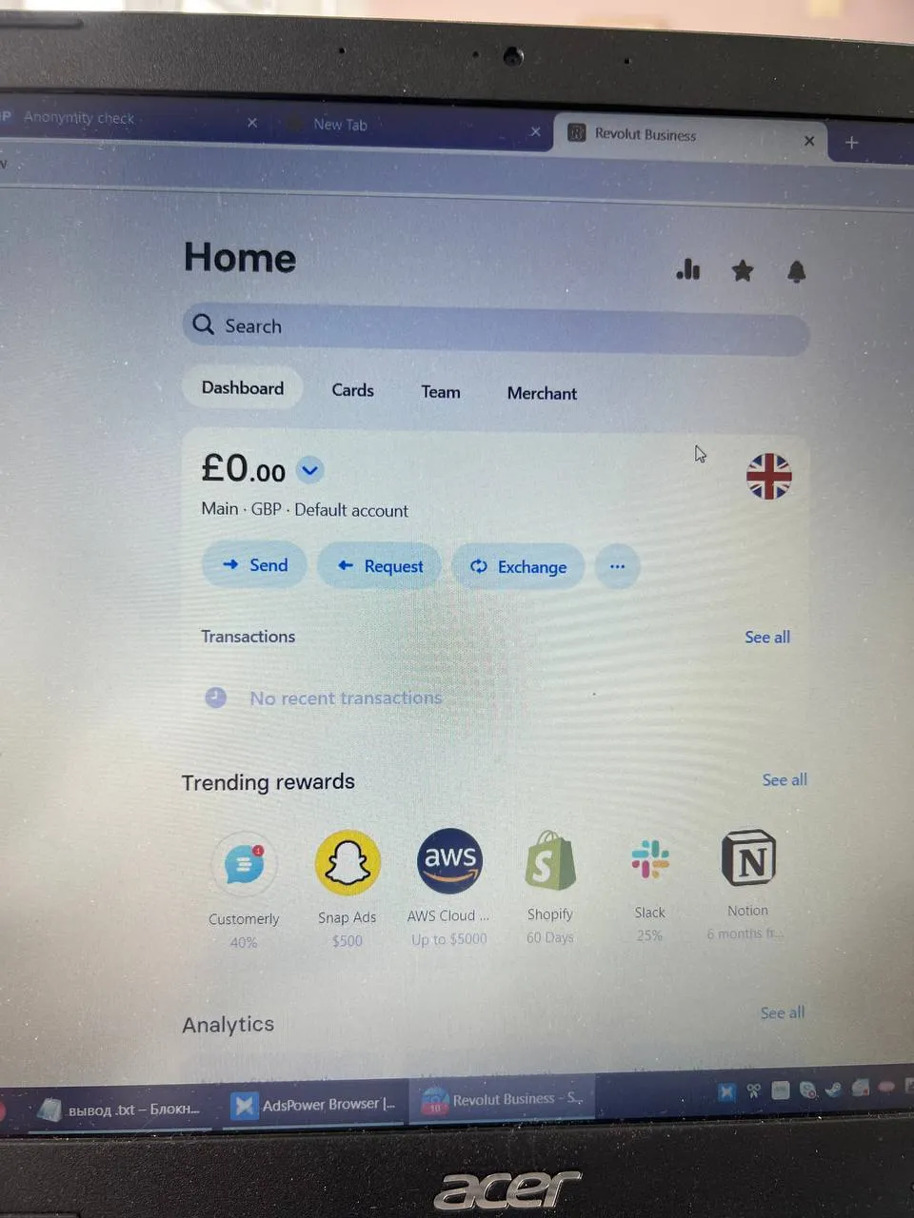Select the Shopify reward icon
This screenshot has width=914, height=1218.
coord(550,860)
